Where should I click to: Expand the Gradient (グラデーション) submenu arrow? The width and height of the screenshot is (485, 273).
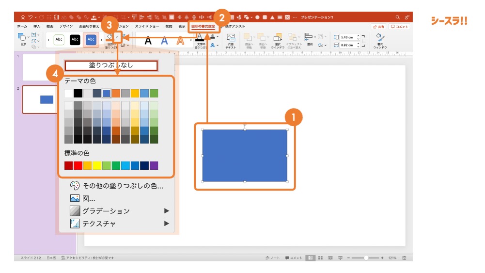pyautogui.click(x=167, y=211)
